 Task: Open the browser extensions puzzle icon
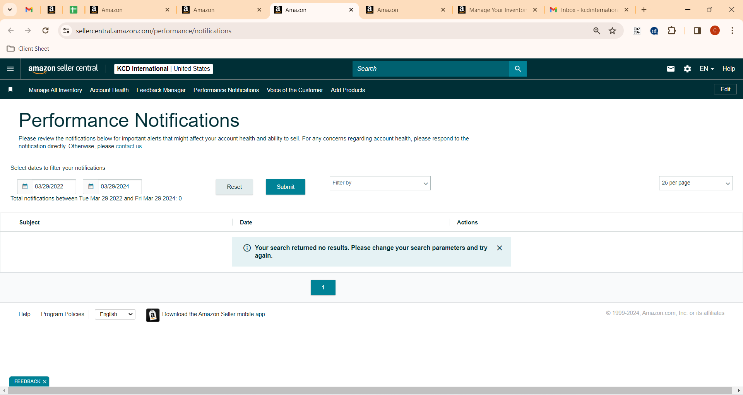pyautogui.click(x=672, y=31)
